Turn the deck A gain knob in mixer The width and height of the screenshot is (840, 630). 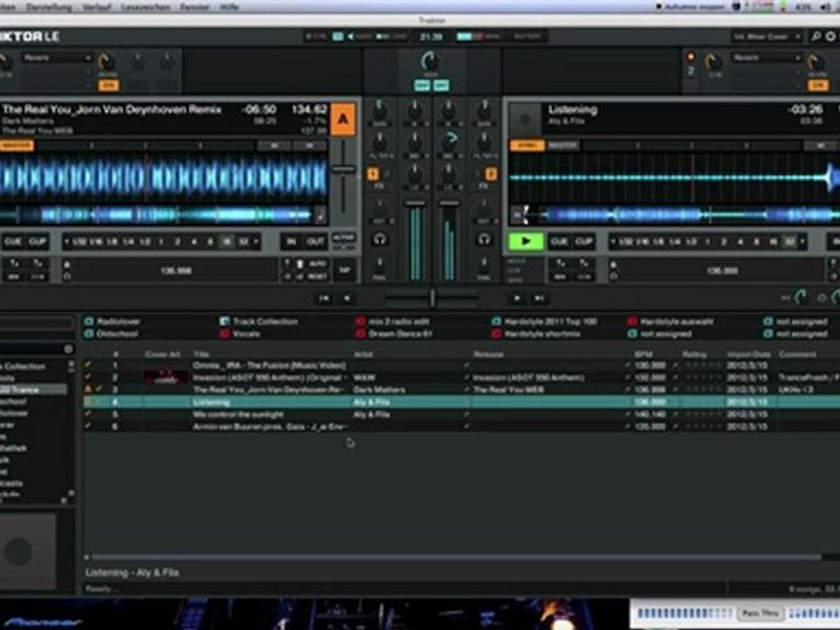[379, 110]
